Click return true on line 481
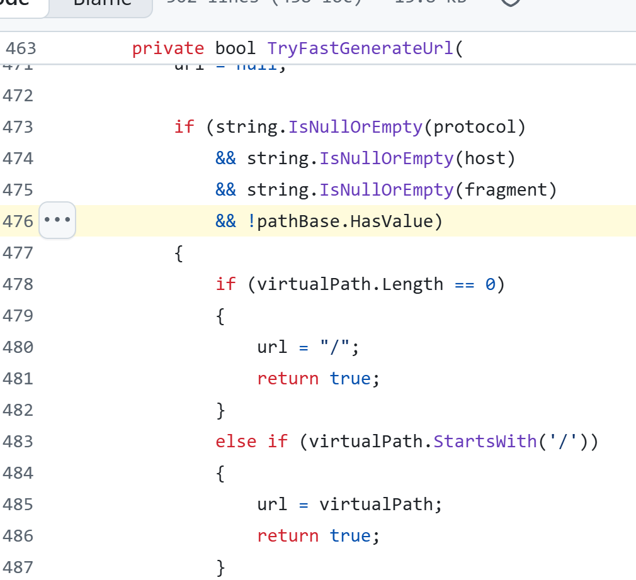636x580 pixels. (314, 379)
